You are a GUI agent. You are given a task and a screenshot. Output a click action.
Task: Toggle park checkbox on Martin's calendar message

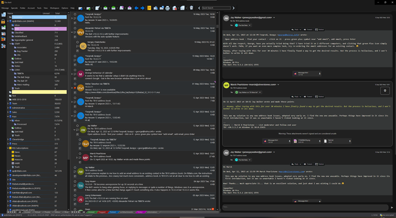(75, 78)
